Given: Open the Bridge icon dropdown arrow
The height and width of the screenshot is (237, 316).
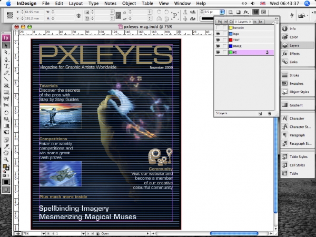Looking at the screenshot, I should [x=308, y=15].
